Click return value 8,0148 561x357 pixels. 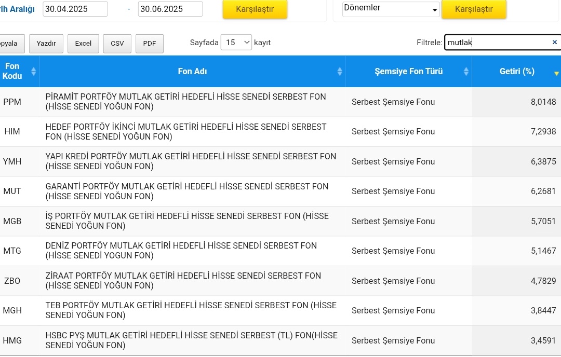543,102
